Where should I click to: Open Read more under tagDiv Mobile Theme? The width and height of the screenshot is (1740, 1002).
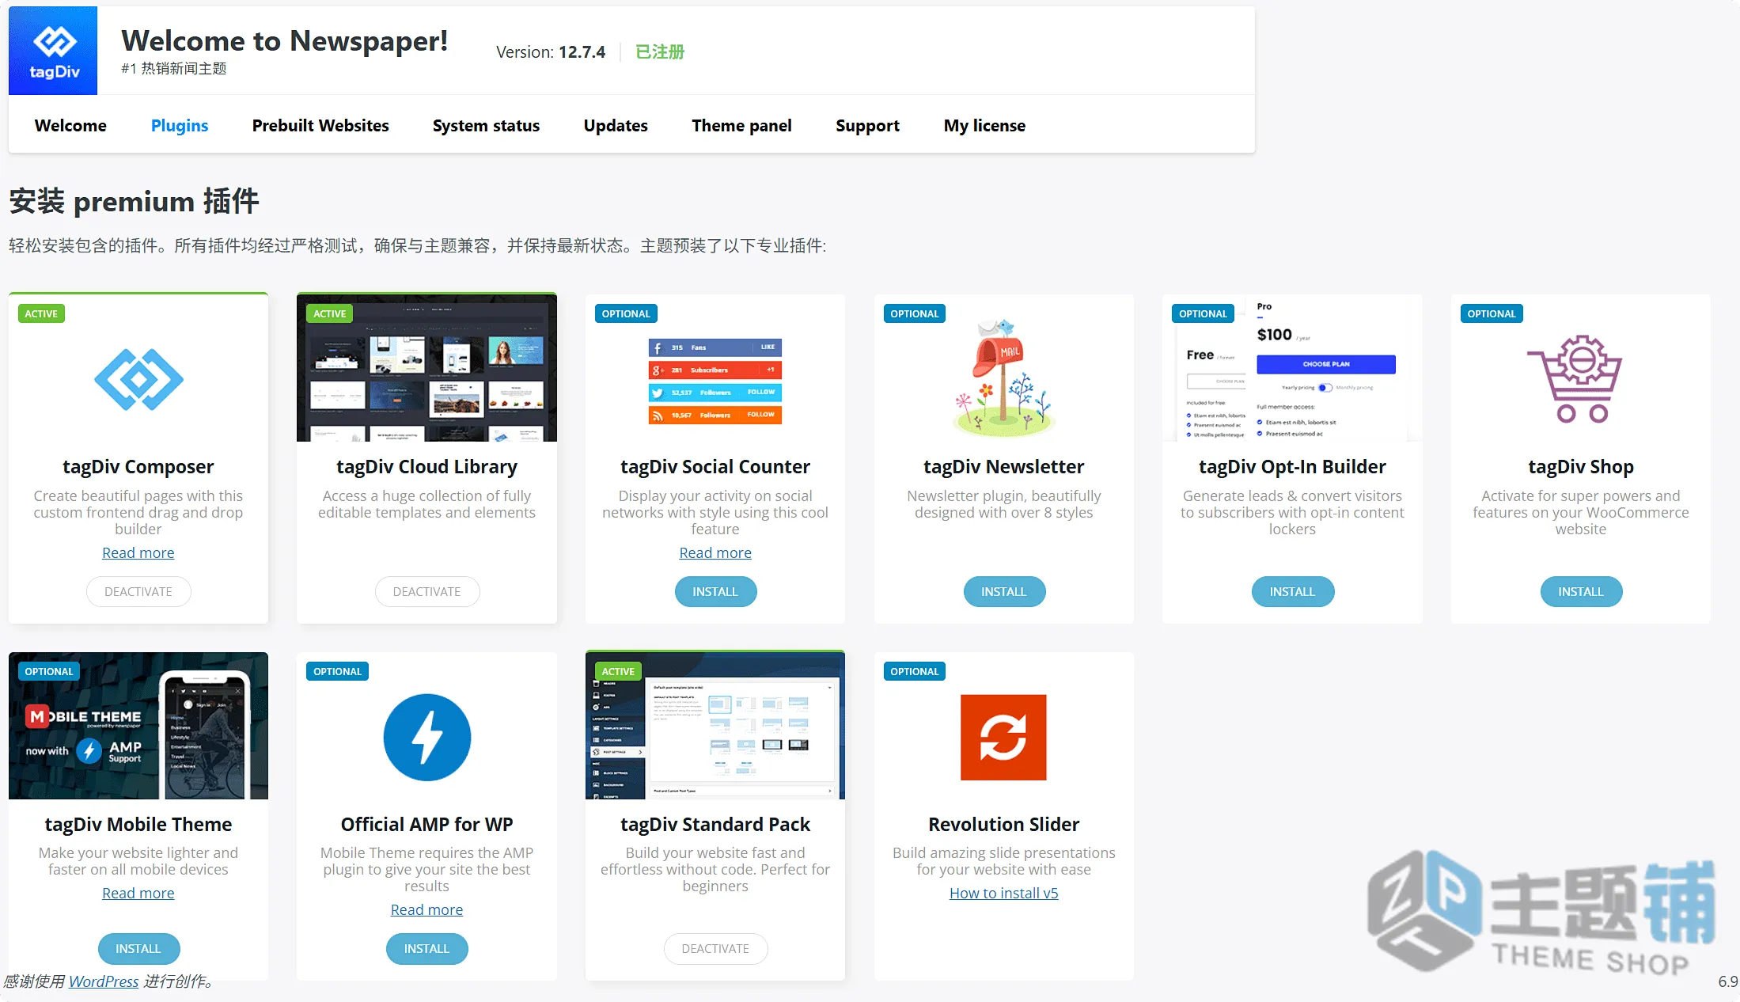coord(138,893)
